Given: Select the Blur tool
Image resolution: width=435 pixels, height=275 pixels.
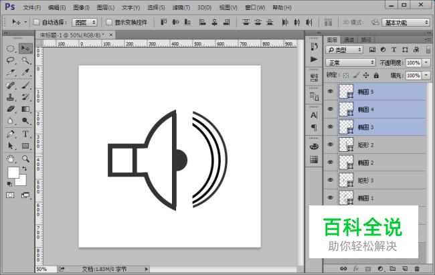Looking at the screenshot, I should 11,120.
